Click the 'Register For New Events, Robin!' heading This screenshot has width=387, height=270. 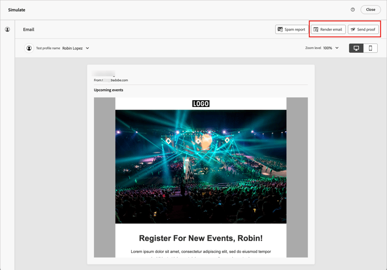(201, 238)
